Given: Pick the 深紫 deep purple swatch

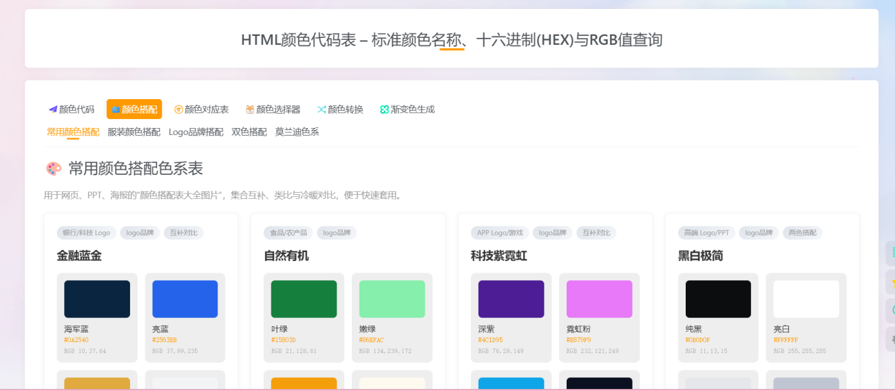Looking at the screenshot, I should coord(511,299).
